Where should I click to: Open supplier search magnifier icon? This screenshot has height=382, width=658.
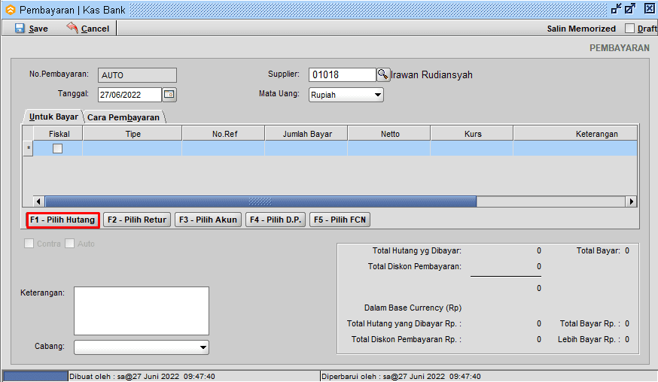383,74
